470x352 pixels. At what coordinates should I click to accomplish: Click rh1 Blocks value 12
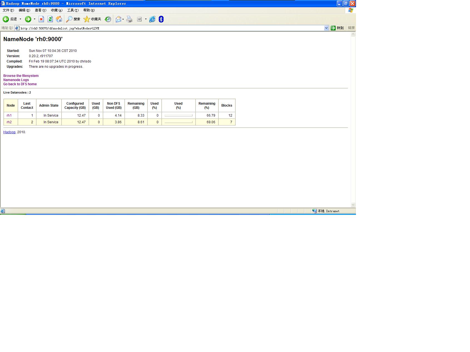[x=230, y=115]
